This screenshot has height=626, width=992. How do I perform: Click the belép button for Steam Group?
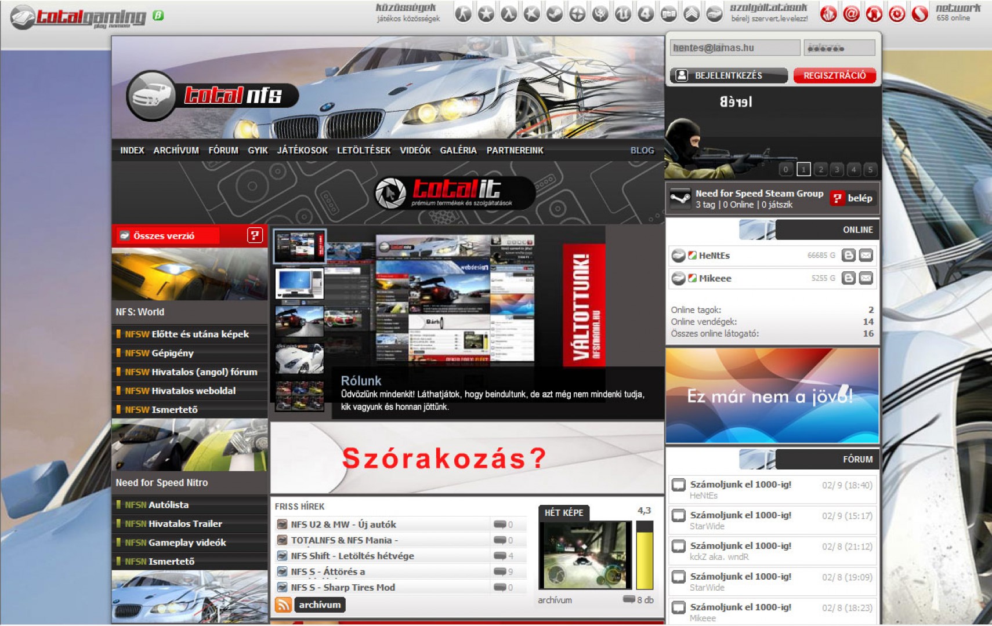852,198
